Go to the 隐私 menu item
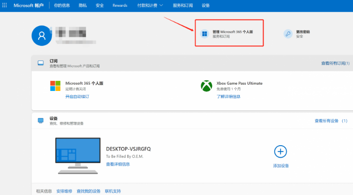 [83, 5]
